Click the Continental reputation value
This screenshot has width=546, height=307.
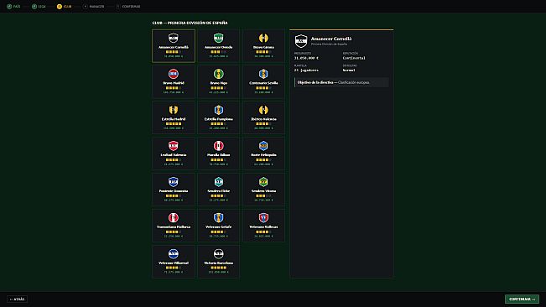coord(354,58)
